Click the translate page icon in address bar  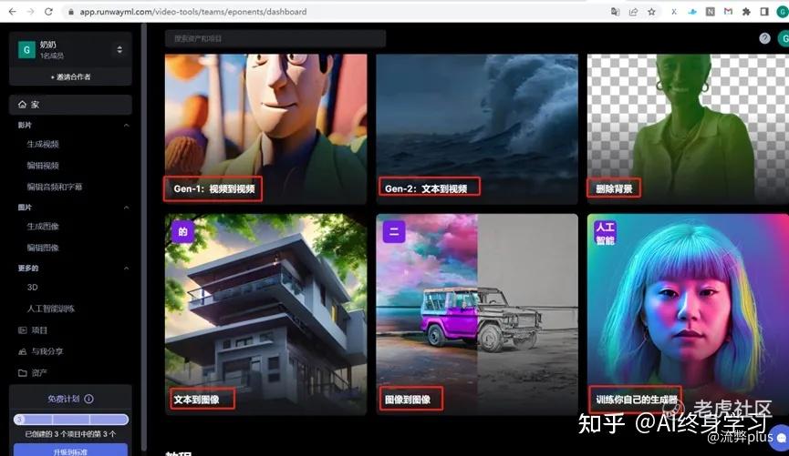[615, 12]
